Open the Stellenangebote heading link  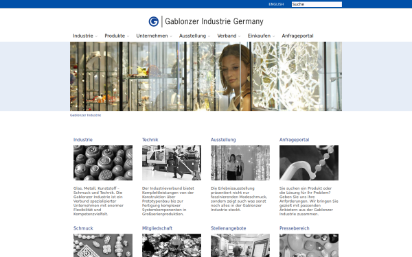click(229, 228)
